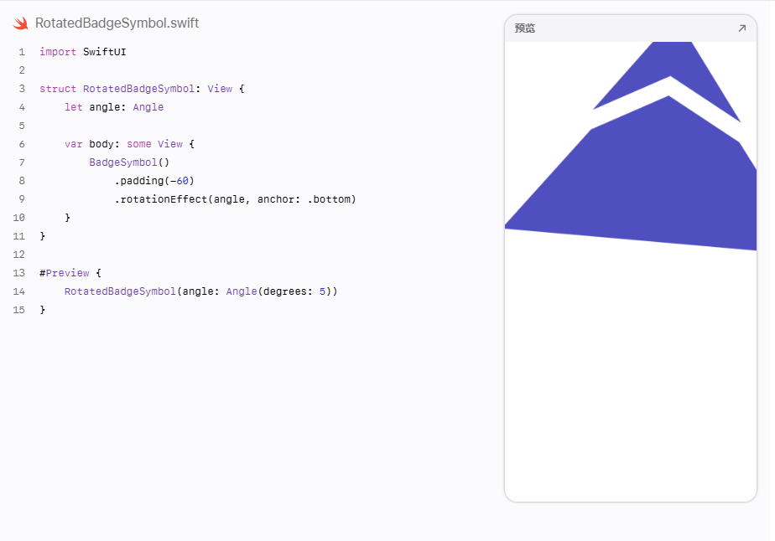Click the closing brace on line 11
This screenshot has width=775, height=541.
coord(43,236)
